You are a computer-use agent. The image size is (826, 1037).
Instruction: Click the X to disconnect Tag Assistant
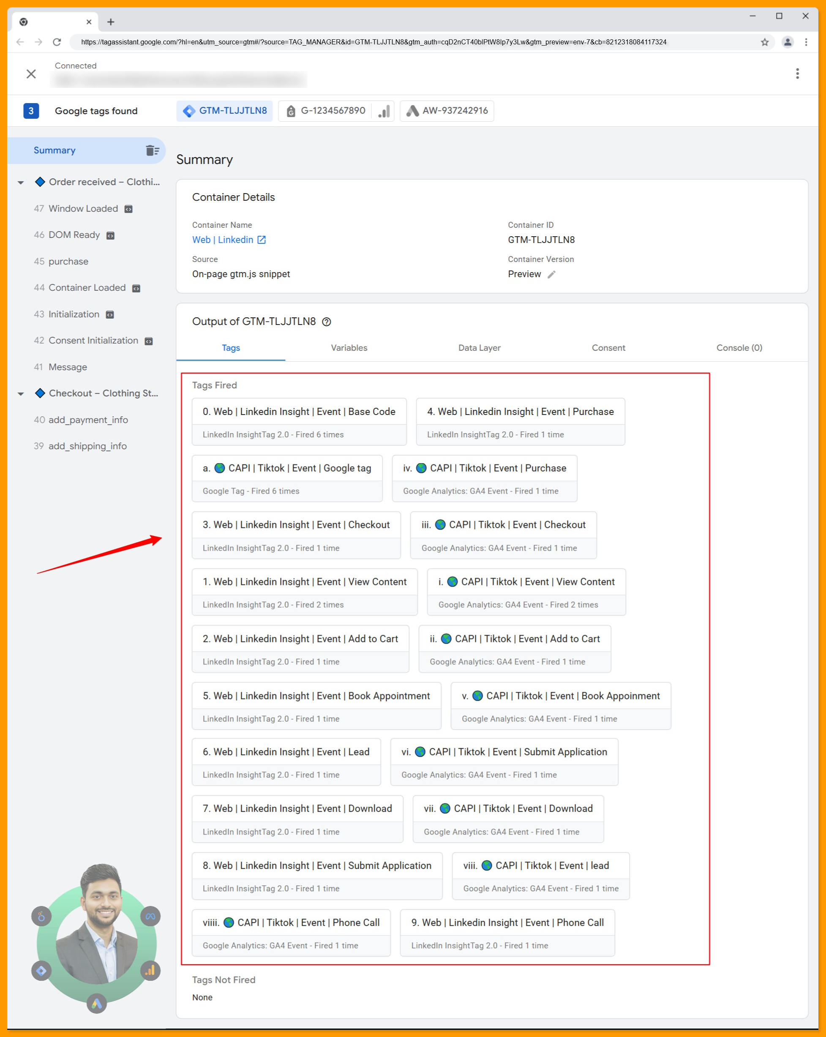click(31, 74)
